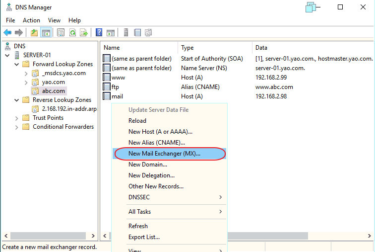This screenshot has width=375, height=252.
Task: Click the blue Help question mark icon
Action: pos(99,33)
